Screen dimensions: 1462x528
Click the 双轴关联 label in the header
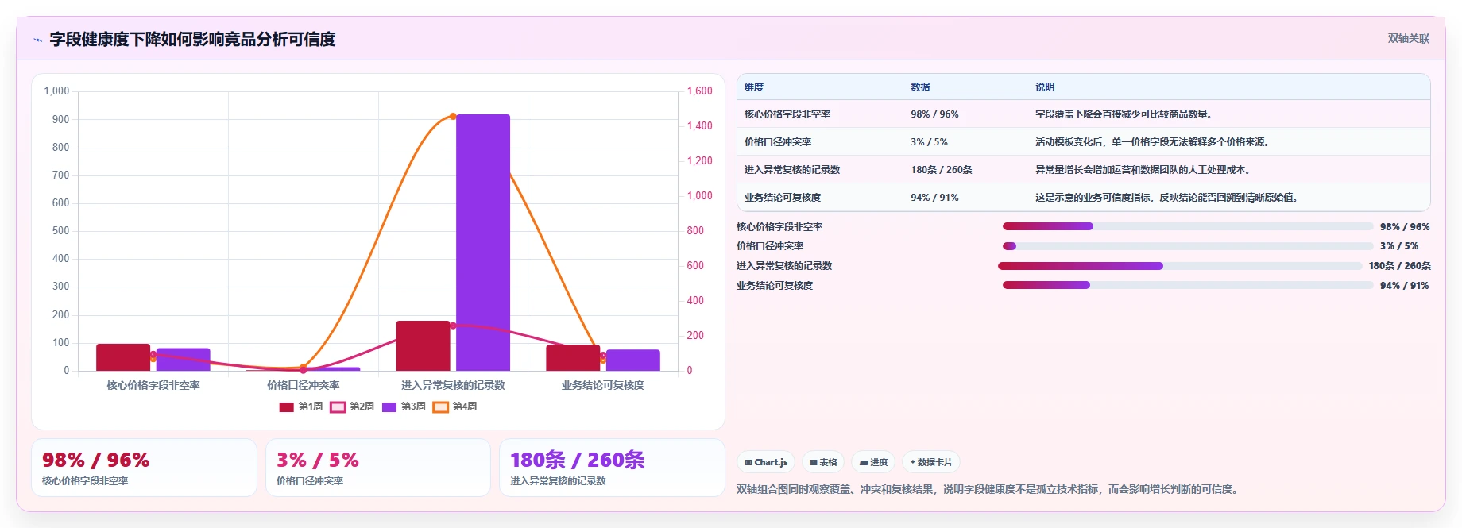[x=1409, y=38]
